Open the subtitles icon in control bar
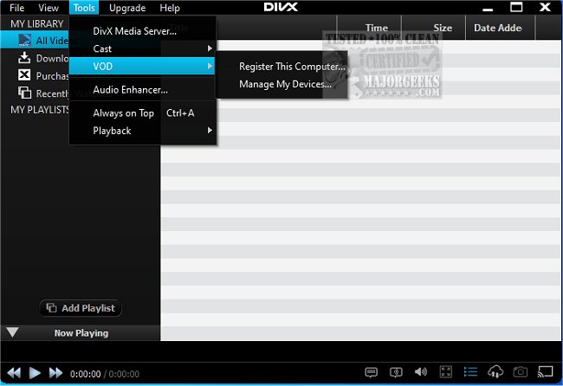563x386 pixels. (x=372, y=372)
